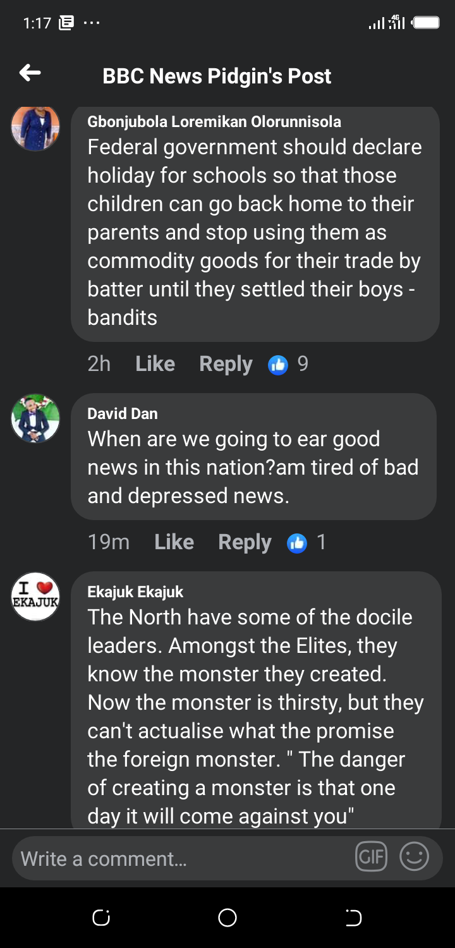Open Gbonjubola Loremikan Olorunnisola's name link

click(x=214, y=122)
